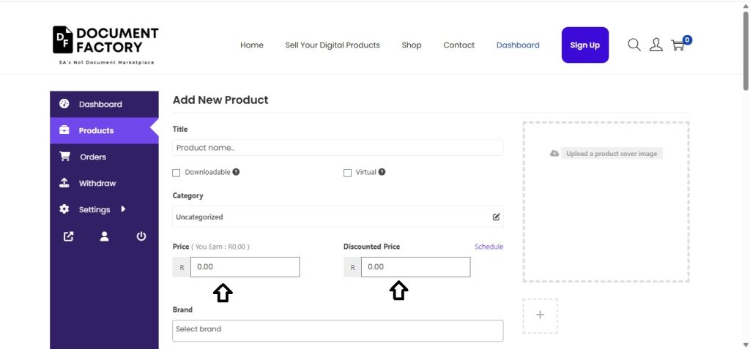Click the power logout icon in sidebar

[x=141, y=236]
